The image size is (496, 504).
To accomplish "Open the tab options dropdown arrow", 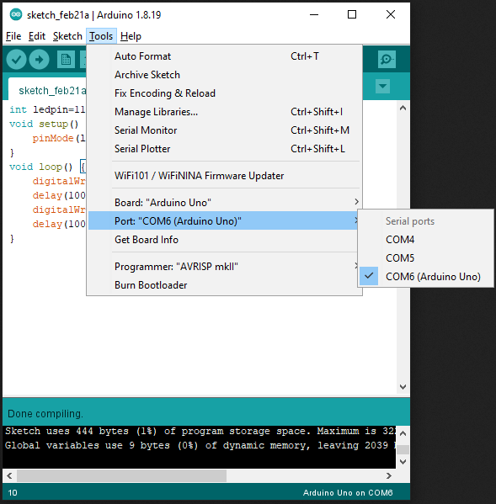I will pyautogui.click(x=382, y=86).
